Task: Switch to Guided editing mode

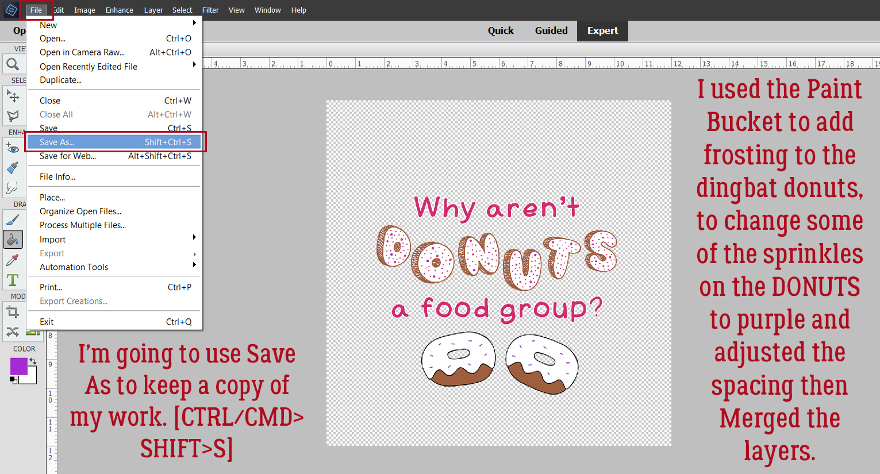Action: [x=551, y=31]
